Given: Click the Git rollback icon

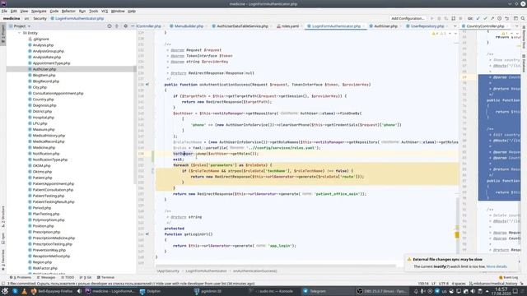Looking at the screenshot, I should coord(507,18).
